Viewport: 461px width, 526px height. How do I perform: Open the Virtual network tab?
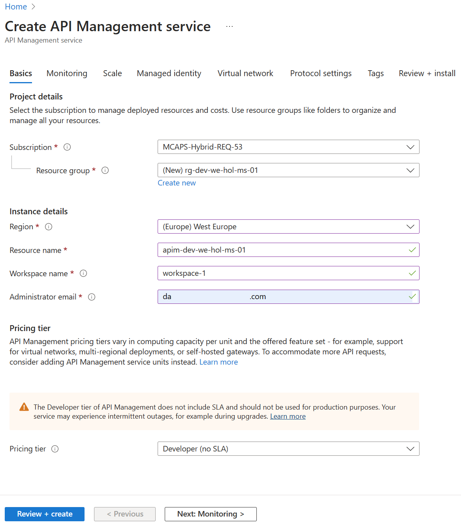pos(245,73)
